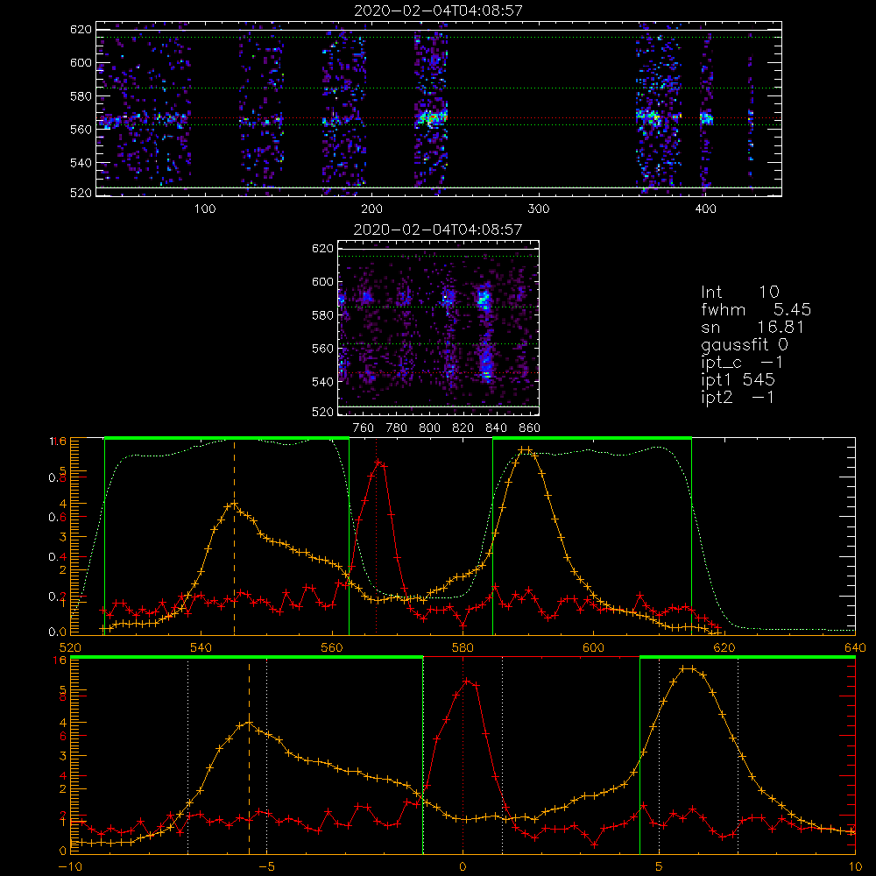Click the 'ipt1 545' parameter text
The height and width of the screenshot is (876, 876).
click(x=738, y=380)
